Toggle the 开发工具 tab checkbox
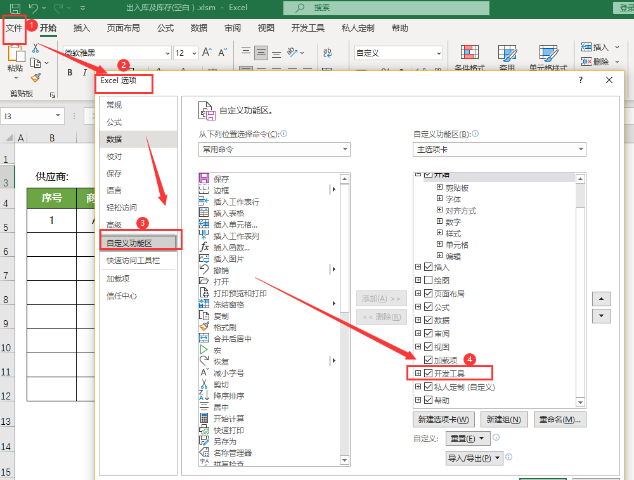634x480 pixels. (x=429, y=373)
